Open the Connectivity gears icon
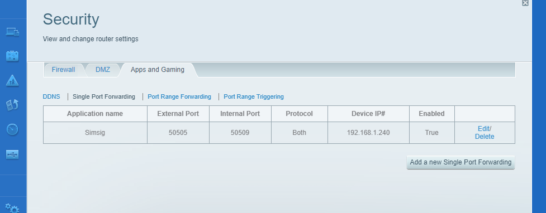The image size is (546, 213). click(12, 208)
